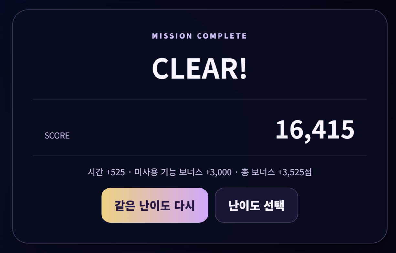Click the +3,000 unused feature bonus value
The height and width of the screenshot is (253, 396).
[219, 172]
